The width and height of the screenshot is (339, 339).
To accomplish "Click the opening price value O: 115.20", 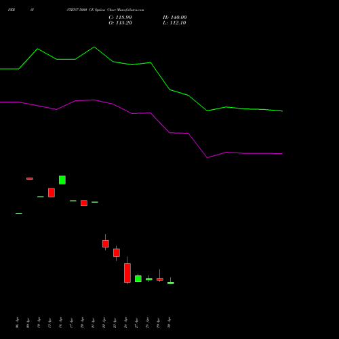I will [x=120, y=23].
